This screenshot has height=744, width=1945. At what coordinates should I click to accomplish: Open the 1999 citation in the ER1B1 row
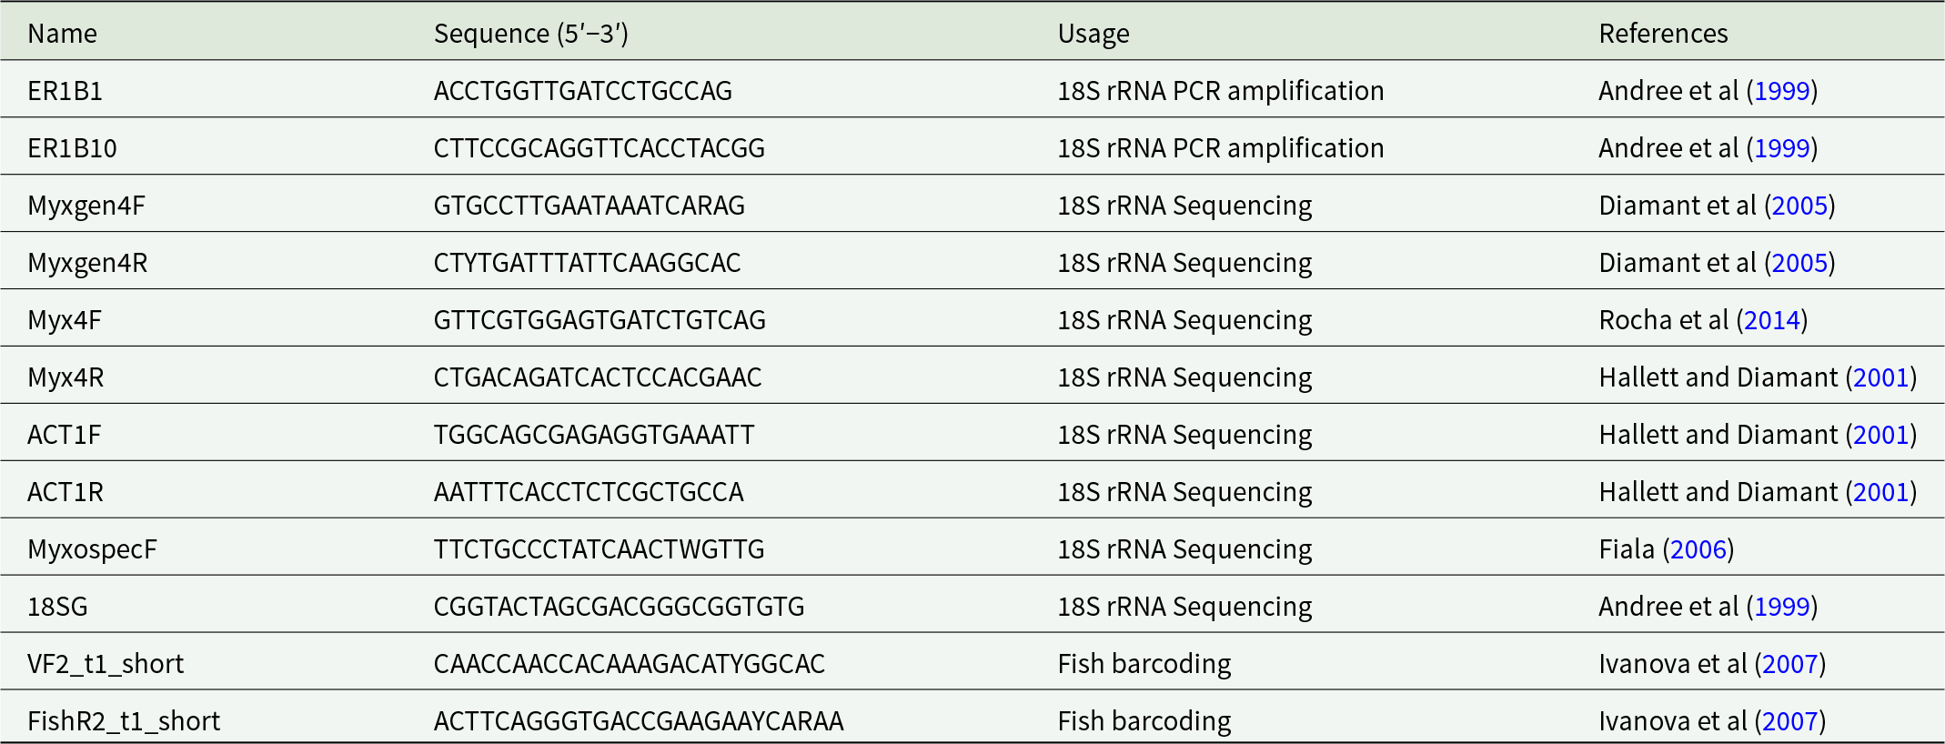click(1781, 91)
